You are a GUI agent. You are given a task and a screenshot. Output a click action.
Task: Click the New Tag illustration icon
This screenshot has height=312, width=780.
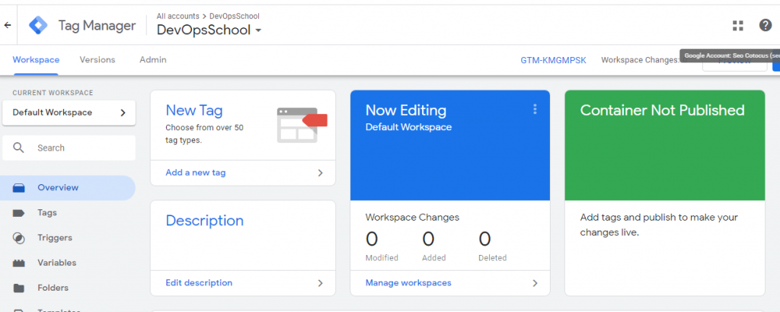pyautogui.click(x=302, y=124)
